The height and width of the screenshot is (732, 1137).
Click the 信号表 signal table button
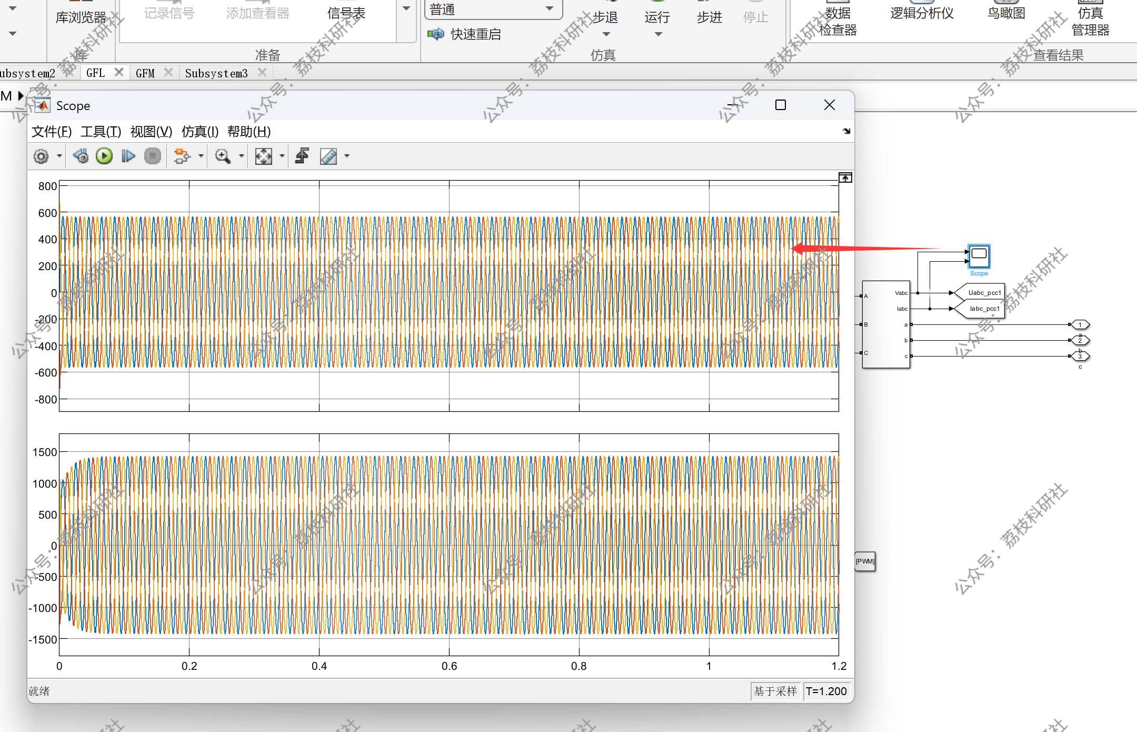click(346, 12)
